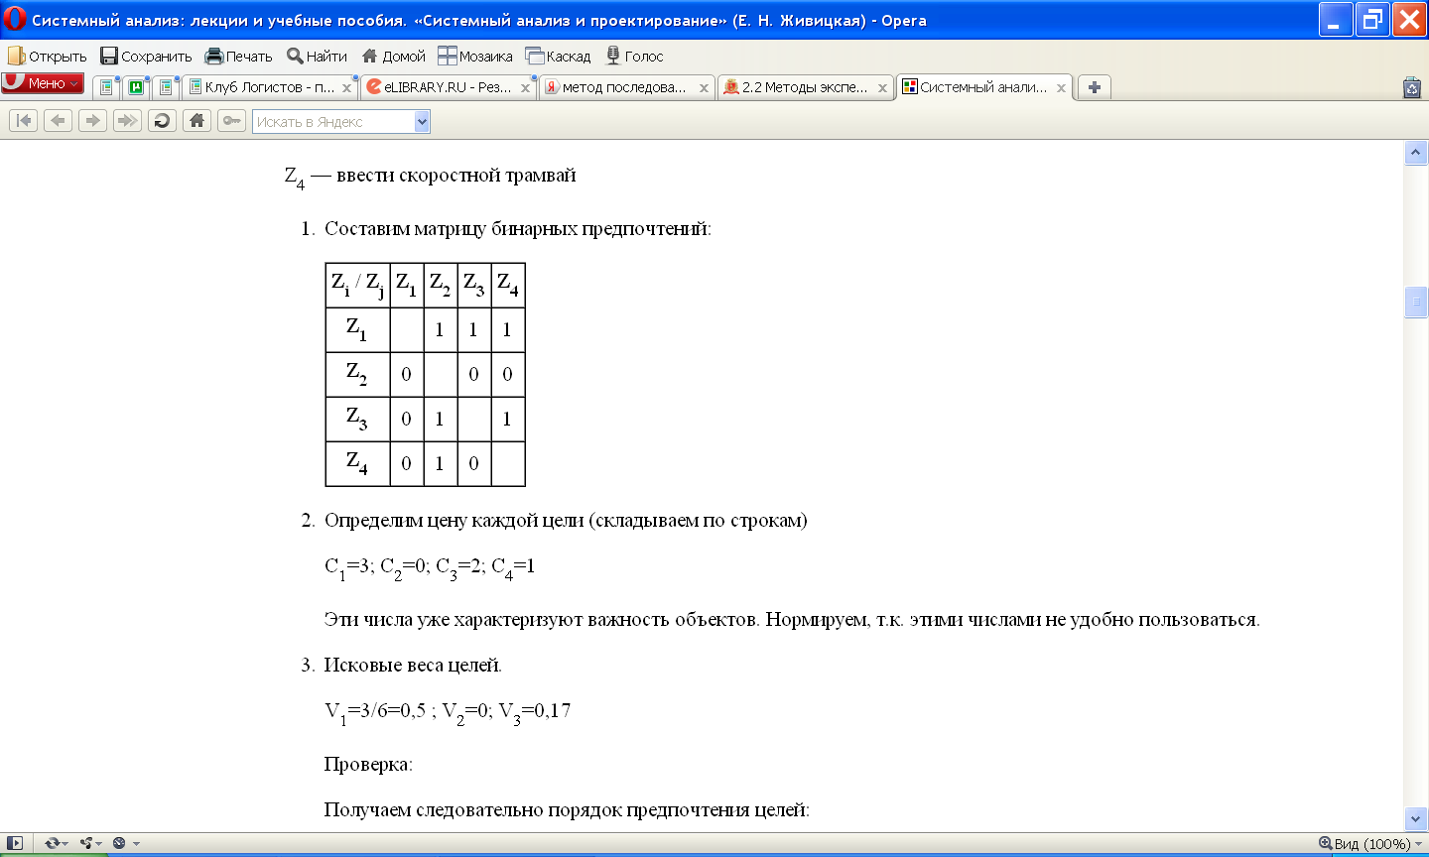Select the first pinned tab
The height and width of the screenshot is (857, 1429).
pos(106,87)
